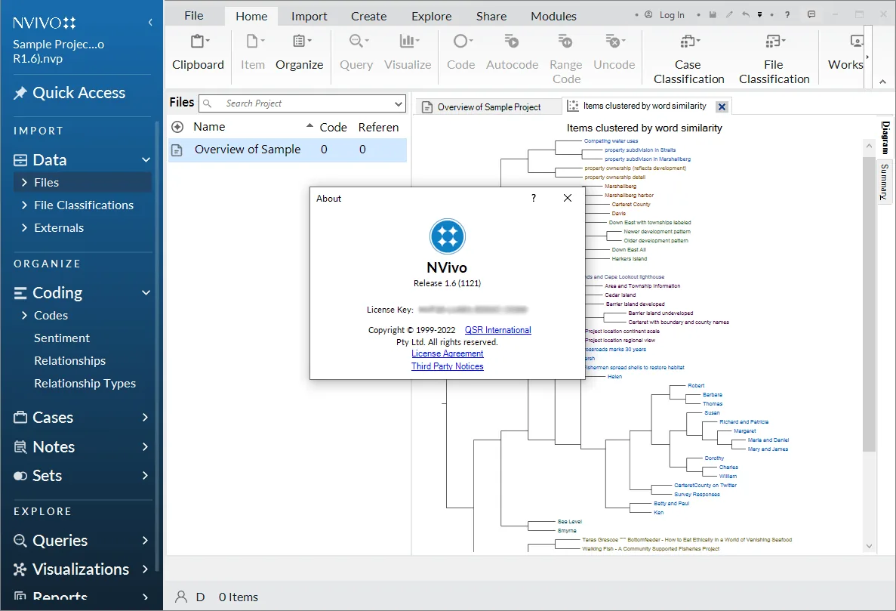The width and height of the screenshot is (896, 611).
Task: Open the Customize Quick Access Toolbar dropdown
Action: pos(760,15)
